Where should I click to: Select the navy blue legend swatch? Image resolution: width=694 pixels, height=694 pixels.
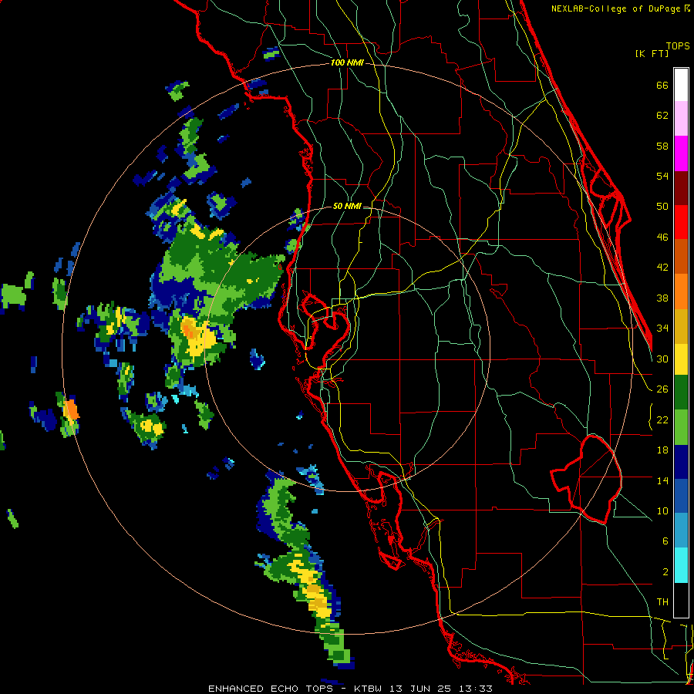[681, 462]
